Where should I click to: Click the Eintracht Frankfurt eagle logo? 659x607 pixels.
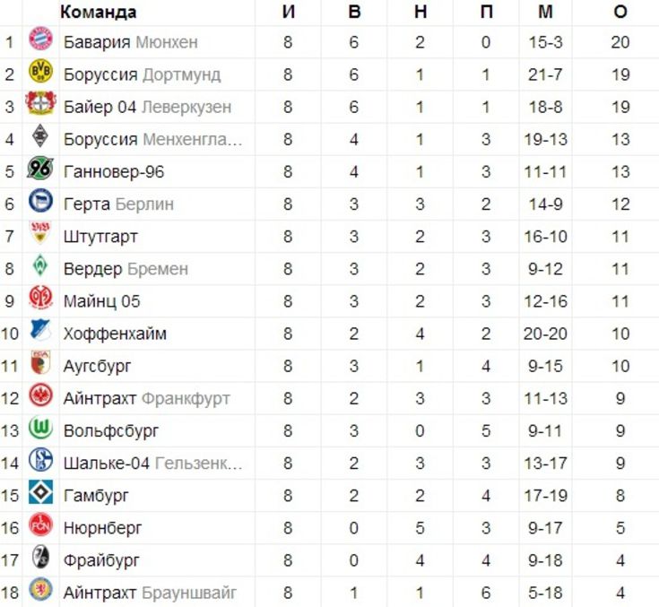pyautogui.click(x=40, y=395)
